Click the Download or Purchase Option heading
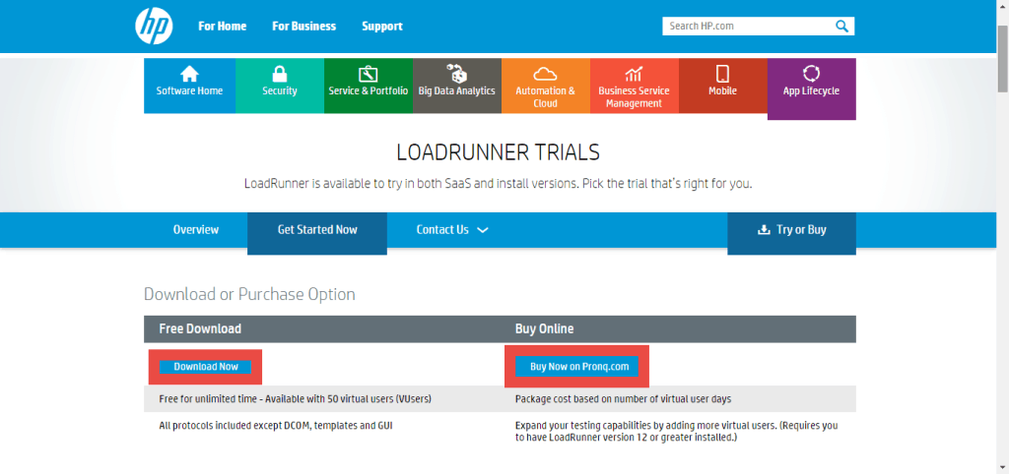 tap(249, 295)
